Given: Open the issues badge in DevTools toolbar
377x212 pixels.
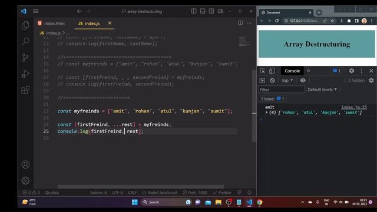Looking at the screenshot, I should (x=336, y=71).
